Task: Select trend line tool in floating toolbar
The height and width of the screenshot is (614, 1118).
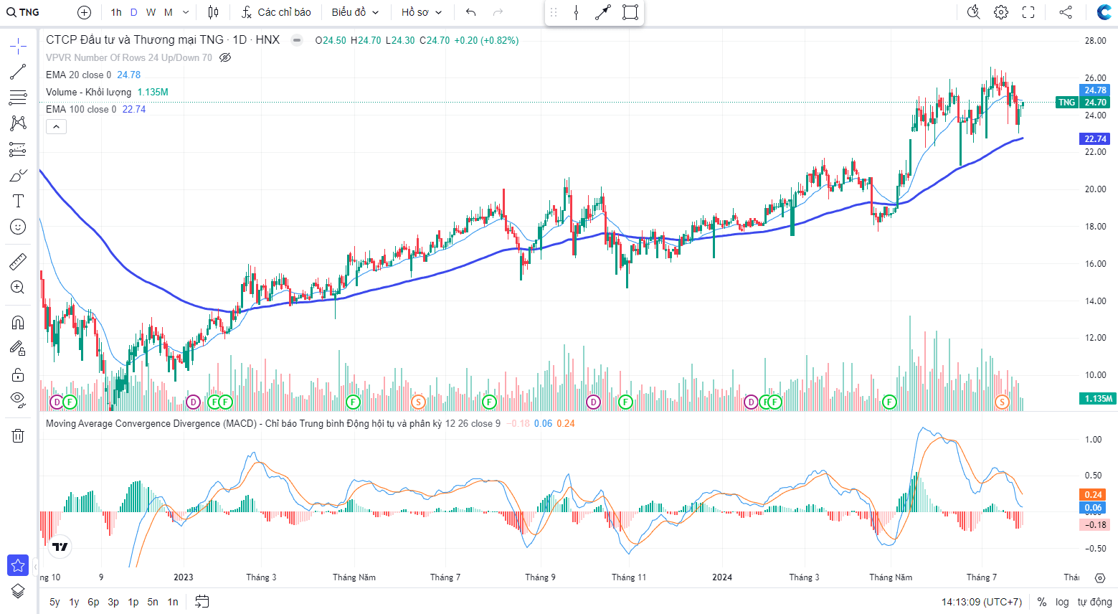Action: 603,12
